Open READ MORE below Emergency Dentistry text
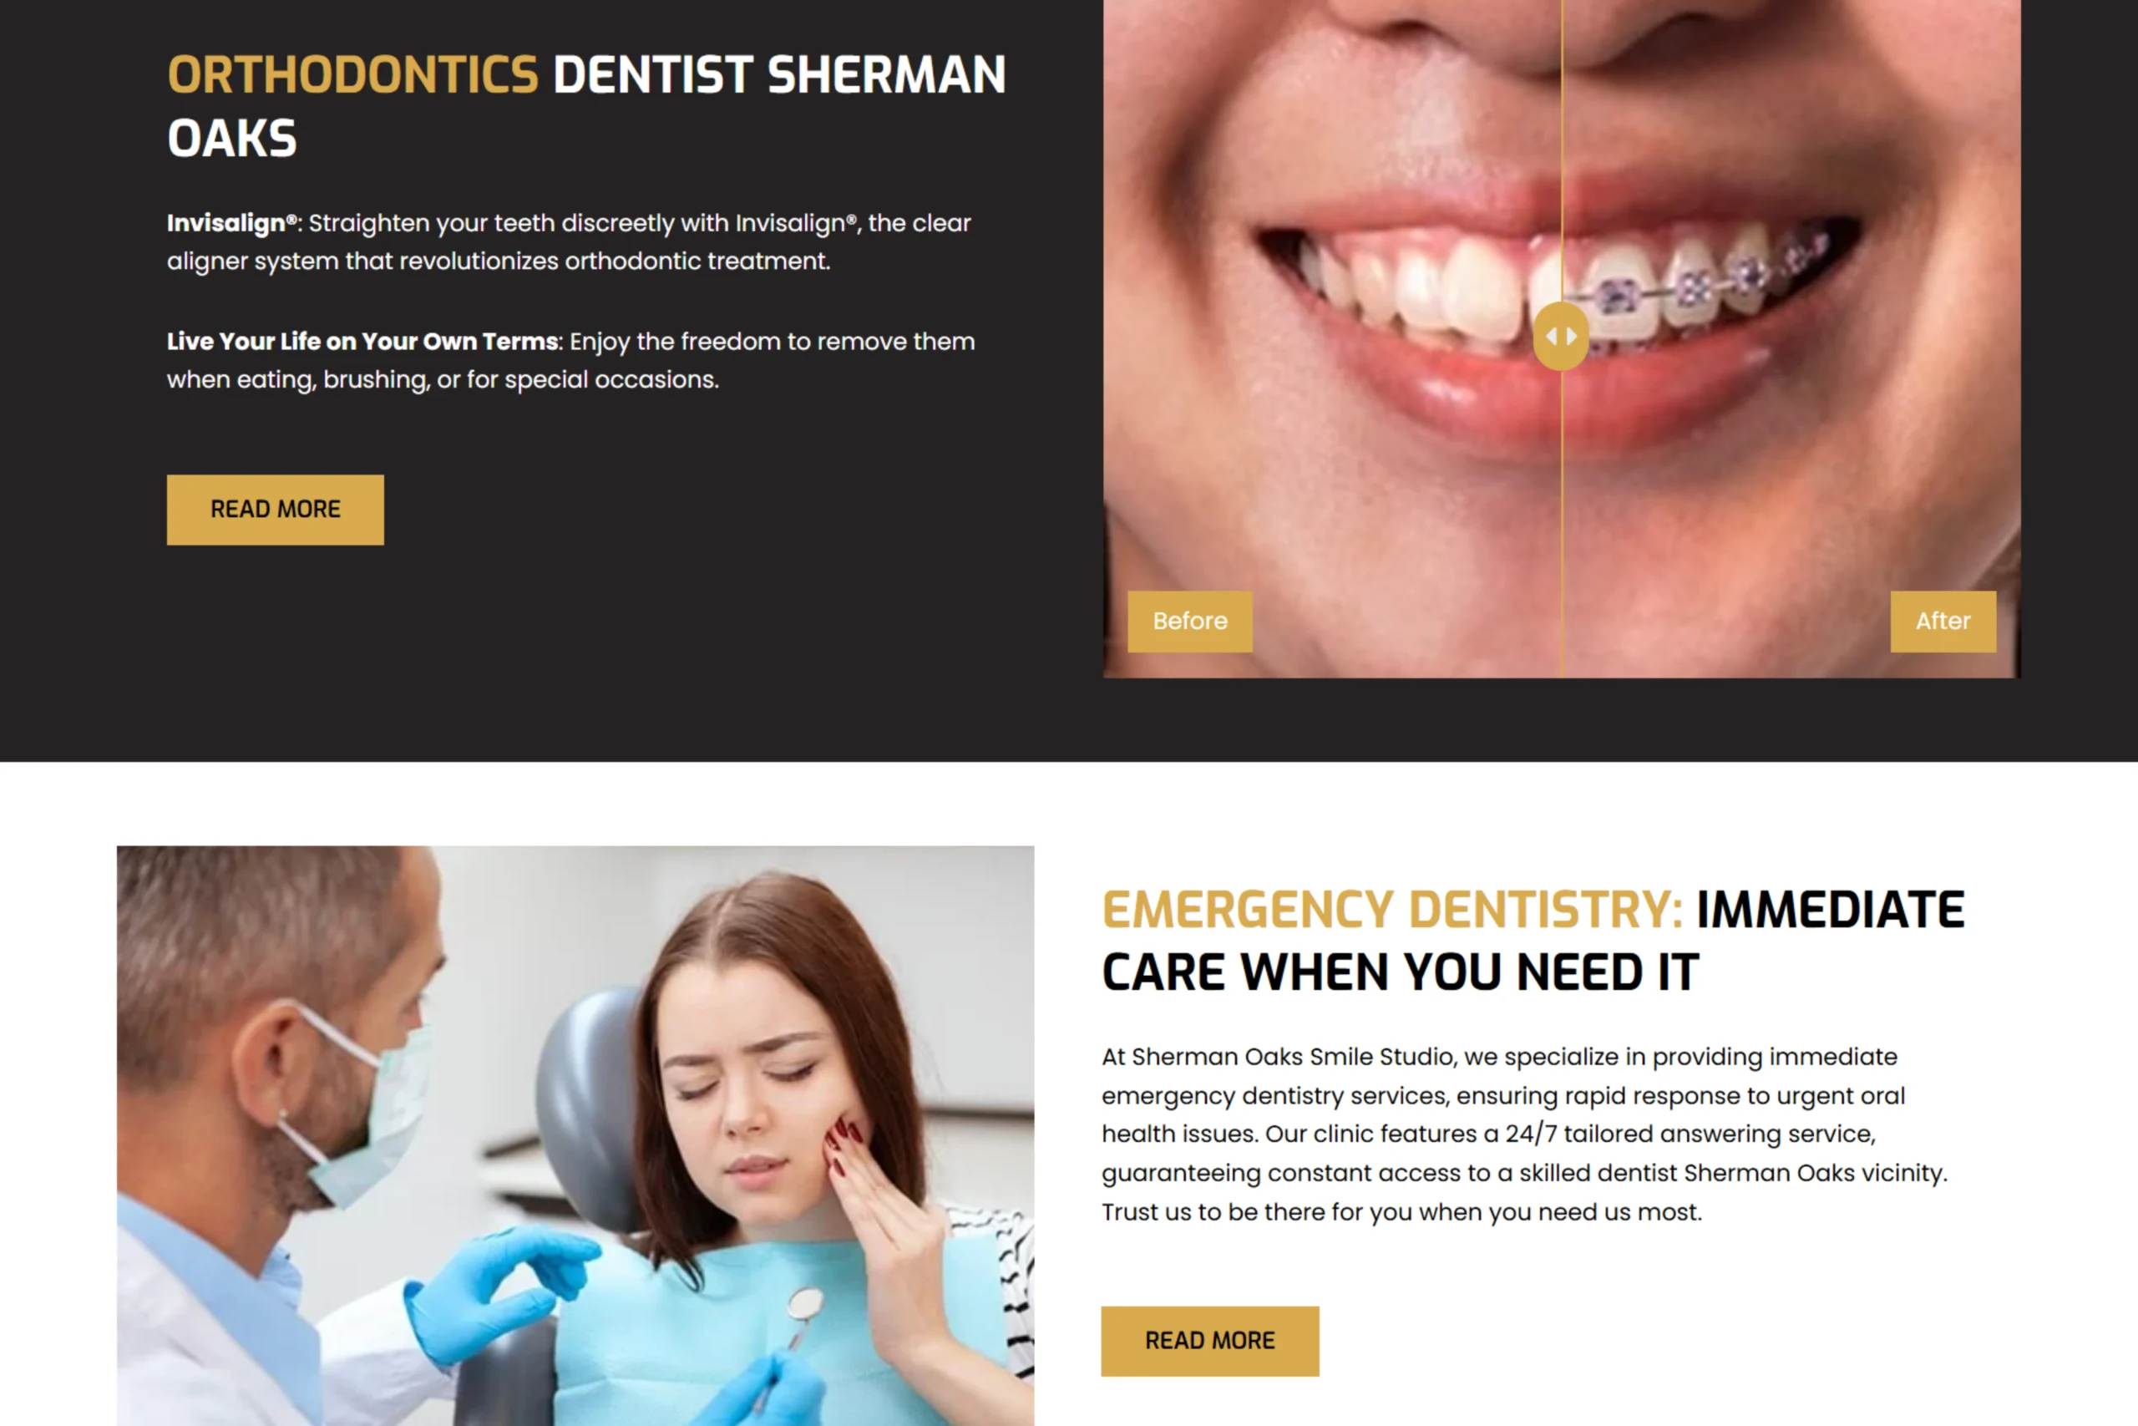 point(1210,1341)
